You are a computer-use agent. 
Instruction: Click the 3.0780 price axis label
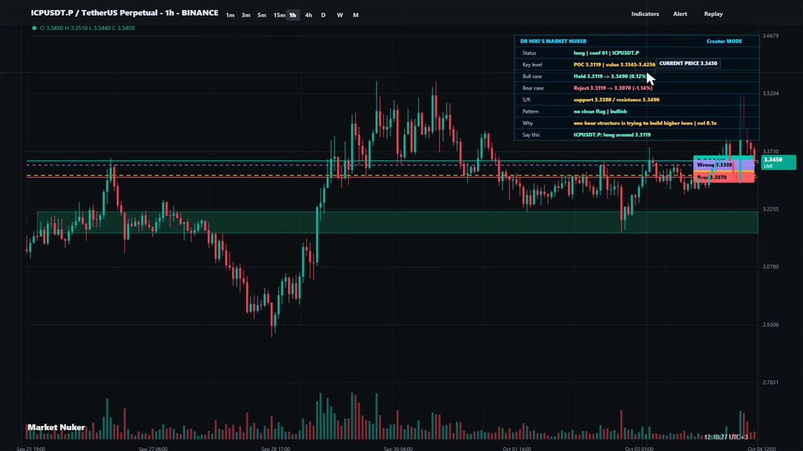tap(770, 267)
